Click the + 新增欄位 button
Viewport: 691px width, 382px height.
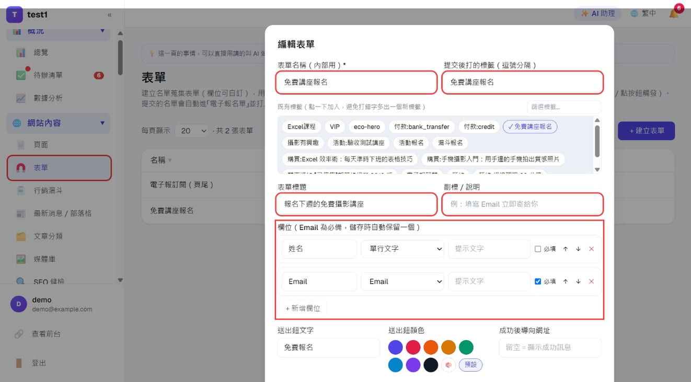(x=303, y=308)
